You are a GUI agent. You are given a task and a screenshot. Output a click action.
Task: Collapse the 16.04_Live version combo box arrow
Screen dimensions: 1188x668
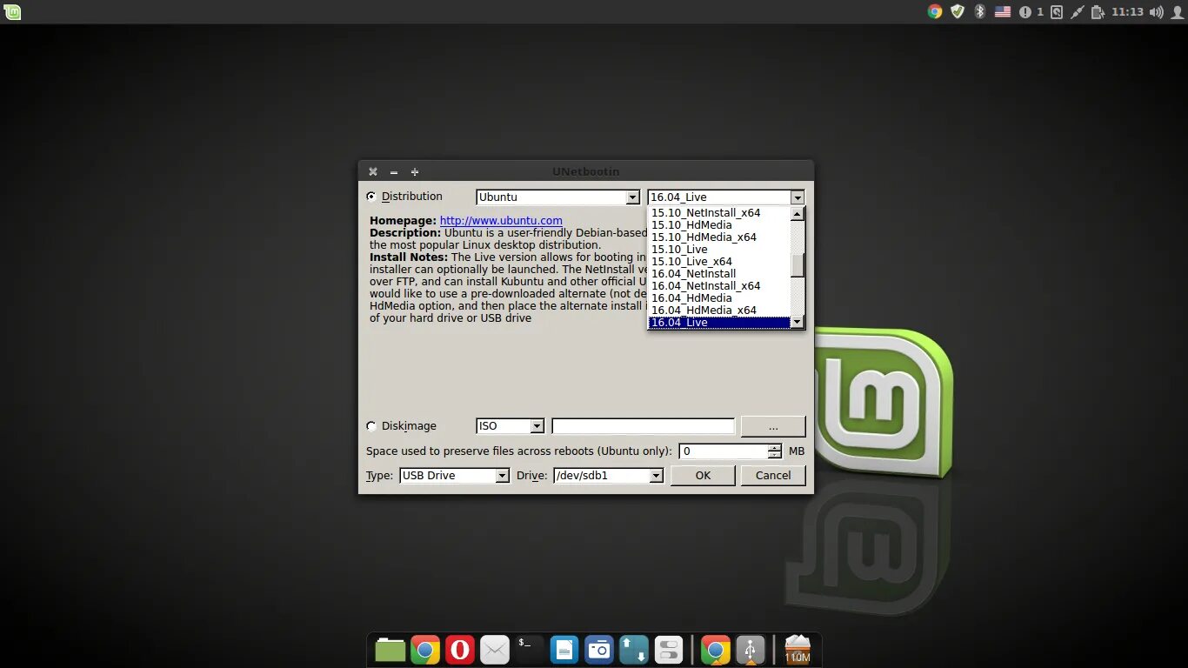798,197
